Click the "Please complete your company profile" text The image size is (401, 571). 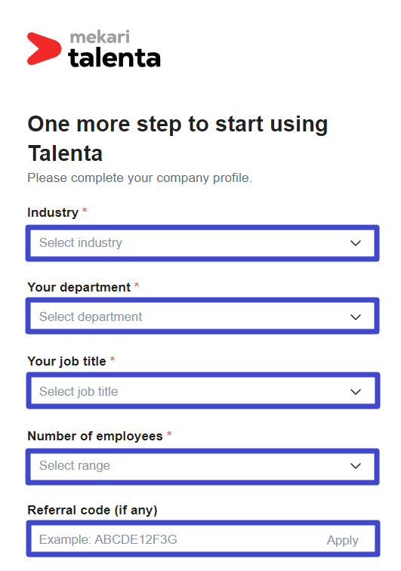pyautogui.click(x=140, y=178)
